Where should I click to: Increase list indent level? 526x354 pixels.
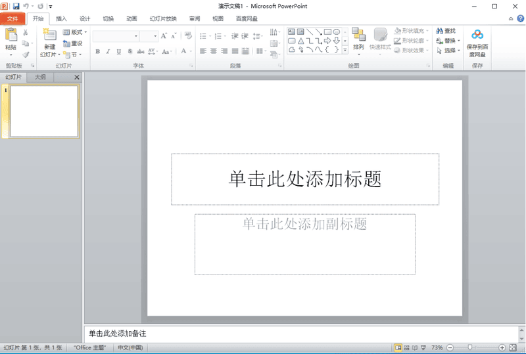point(245,36)
